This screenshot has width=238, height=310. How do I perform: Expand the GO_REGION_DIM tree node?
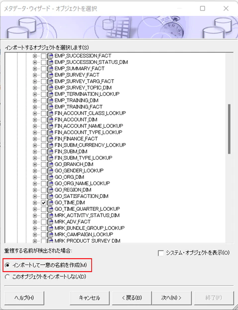(x=35, y=190)
